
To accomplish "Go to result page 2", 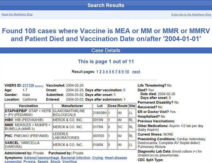I will pyautogui.click(x=100, y=72).
